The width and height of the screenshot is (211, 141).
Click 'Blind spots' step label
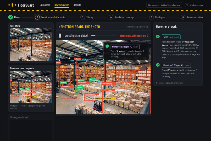click(160, 17)
